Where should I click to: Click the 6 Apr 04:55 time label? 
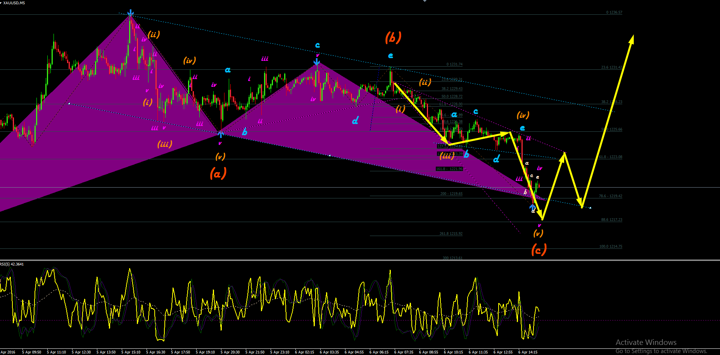pos(354,352)
